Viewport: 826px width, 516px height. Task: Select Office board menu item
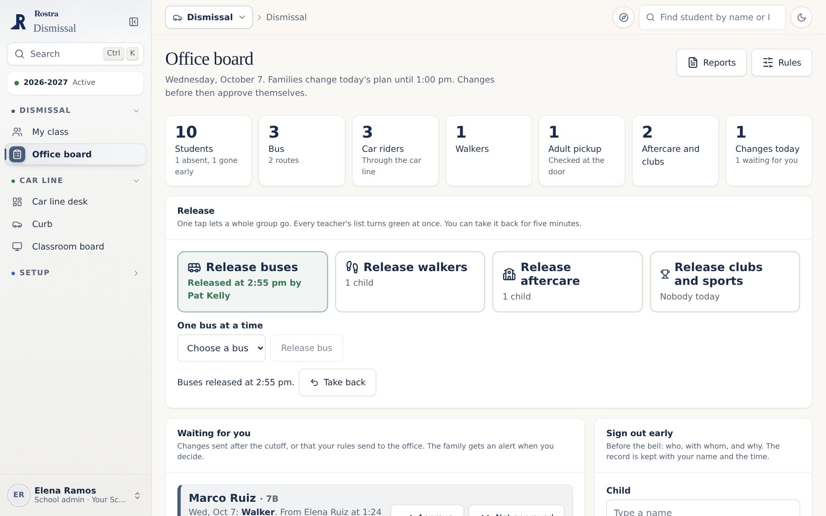pyautogui.click(x=75, y=155)
